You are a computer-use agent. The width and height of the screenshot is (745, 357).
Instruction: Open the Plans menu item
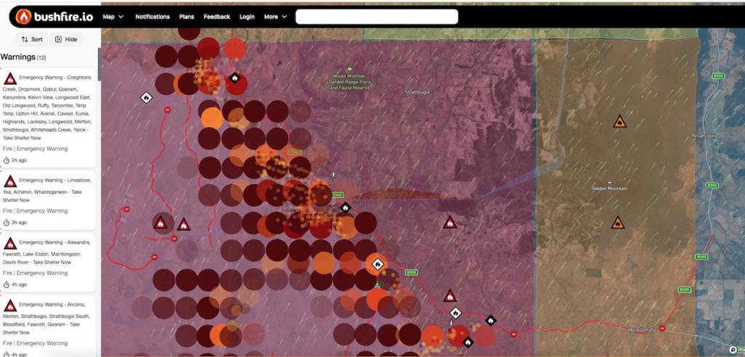click(186, 17)
